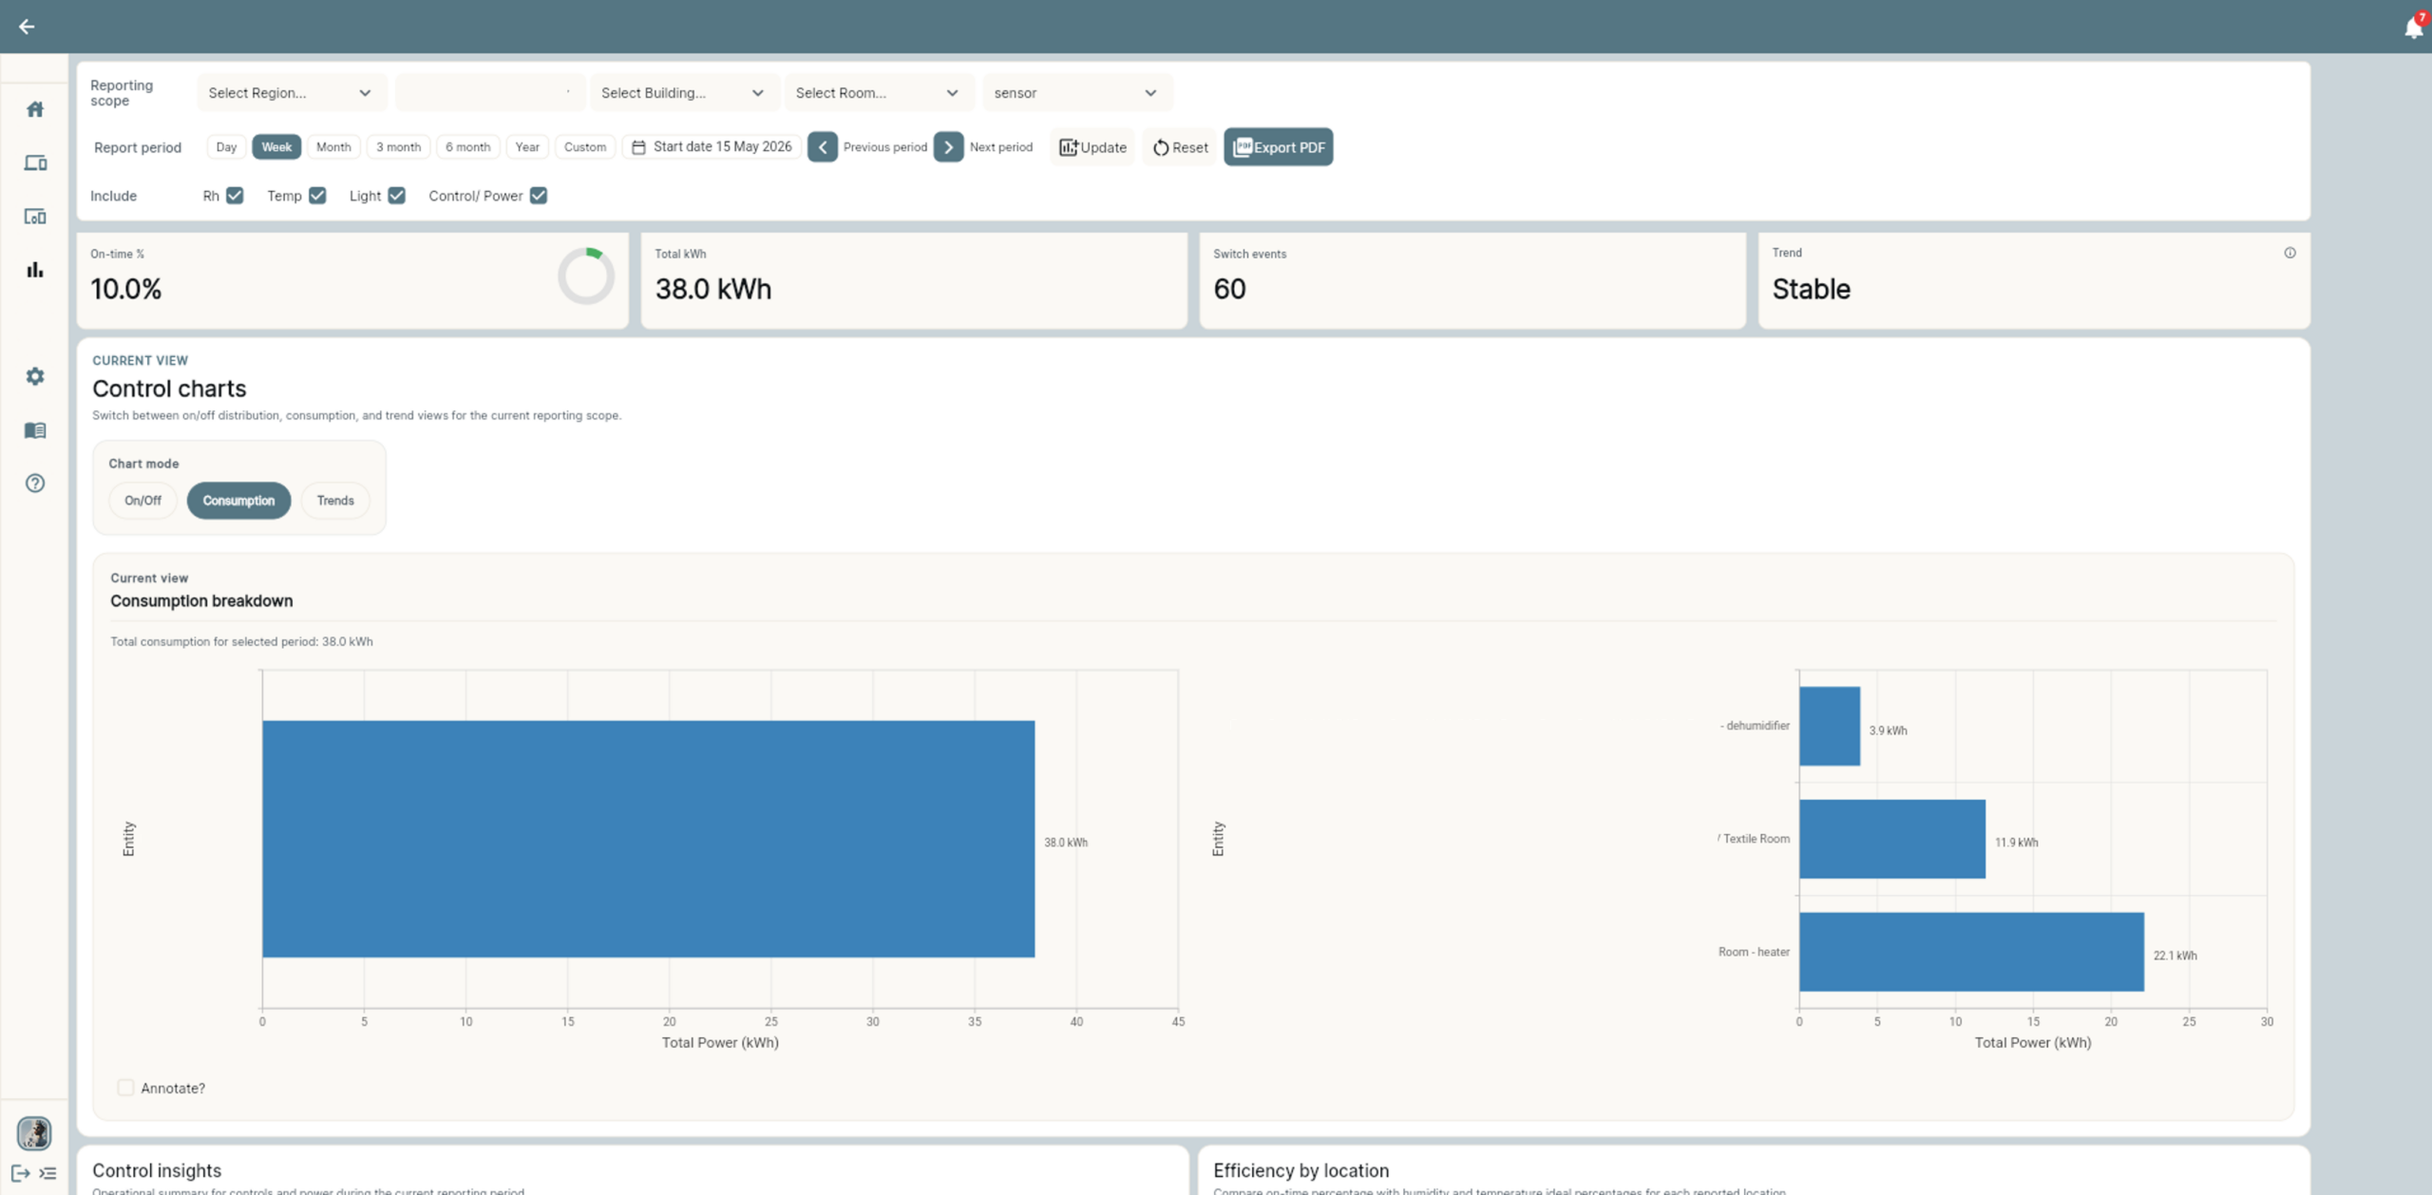The width and height of the screenshot is (2432, 1195).
Task: Toggle the Light include checkbox
Action: pyautogui.click(x=396, y=196)
